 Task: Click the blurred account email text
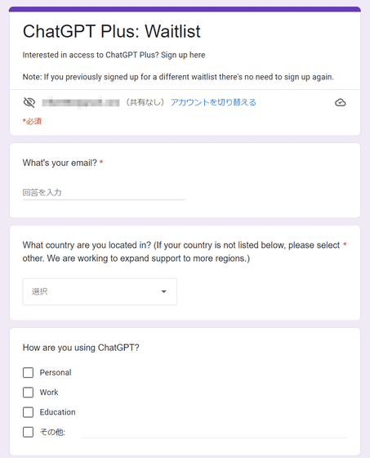click(x=81, y=102)
